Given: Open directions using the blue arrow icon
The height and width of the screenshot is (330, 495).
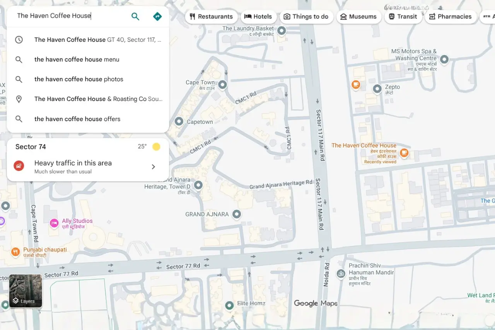Looking at the screenshot, I should click(x=157, y=16).
